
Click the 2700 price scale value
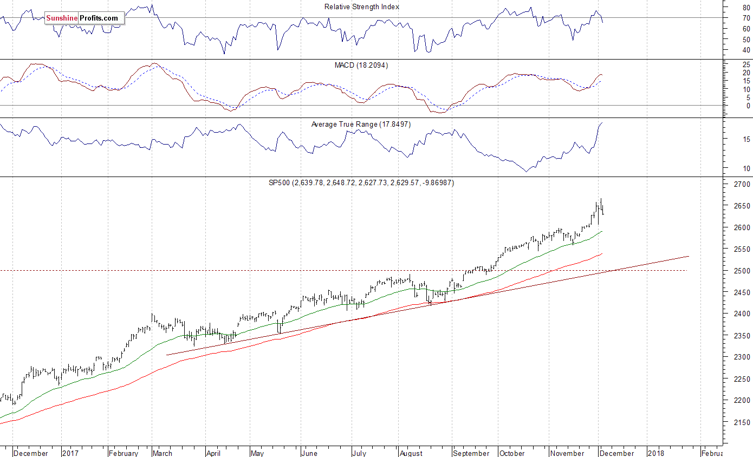tap(743, 185)
